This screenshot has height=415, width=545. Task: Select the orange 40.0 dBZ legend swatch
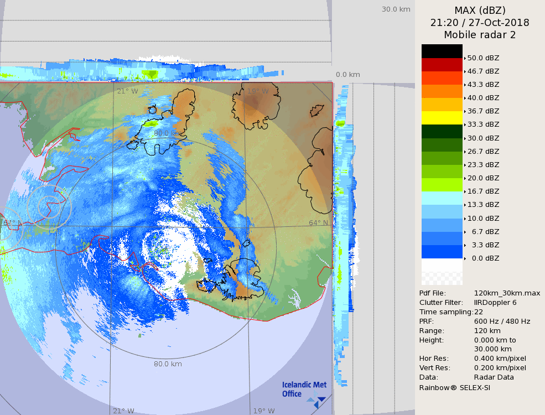(x=442, y=91)
